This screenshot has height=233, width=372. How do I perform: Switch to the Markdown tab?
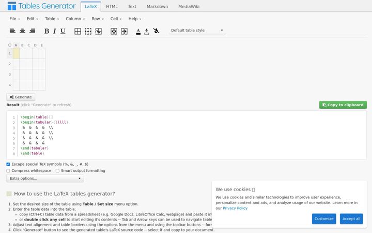point(157,7)
